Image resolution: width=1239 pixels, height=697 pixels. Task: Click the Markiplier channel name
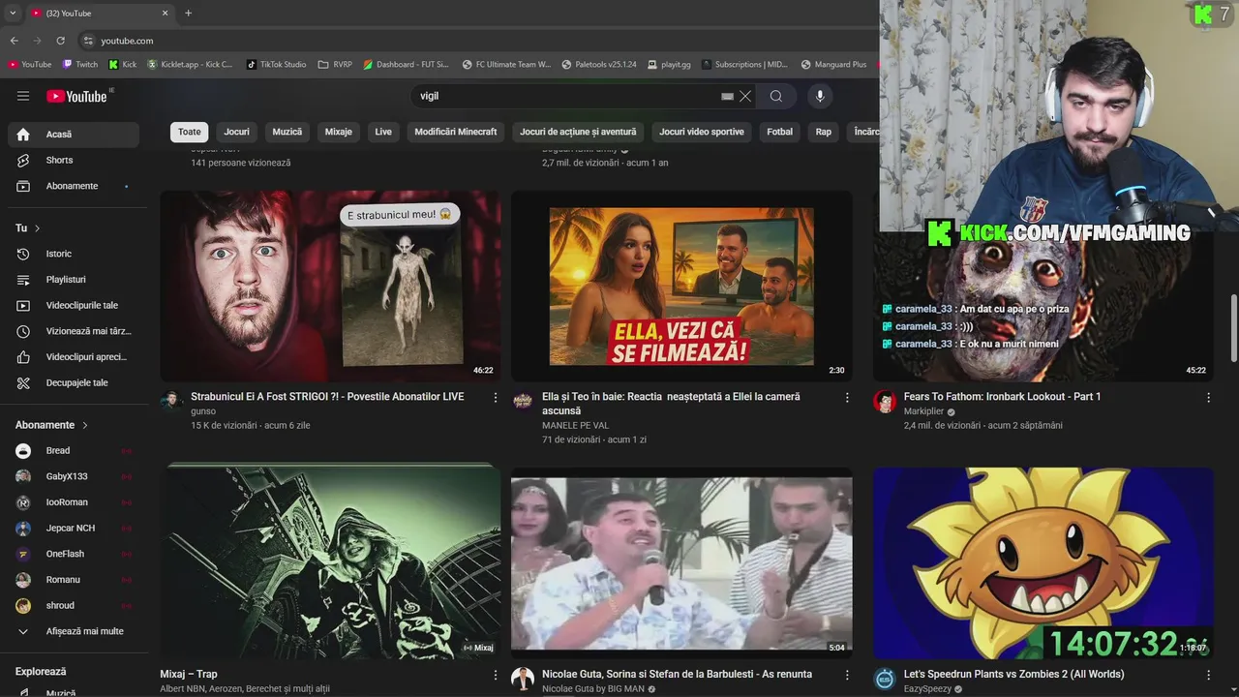tap(923, 411)
